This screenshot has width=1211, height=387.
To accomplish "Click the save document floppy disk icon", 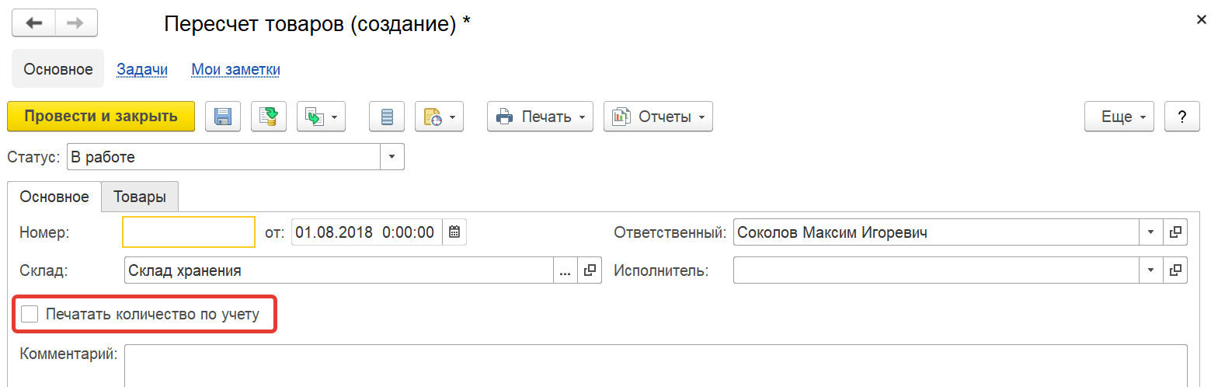I will coord(223,117).
